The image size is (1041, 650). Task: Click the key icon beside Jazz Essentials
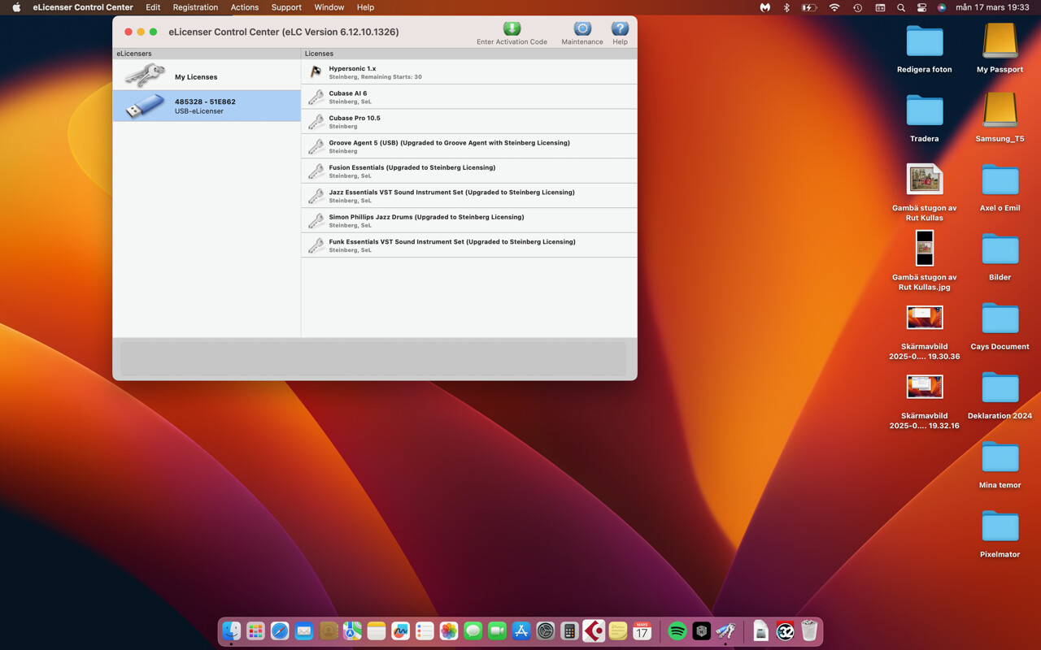pos(316,196)
